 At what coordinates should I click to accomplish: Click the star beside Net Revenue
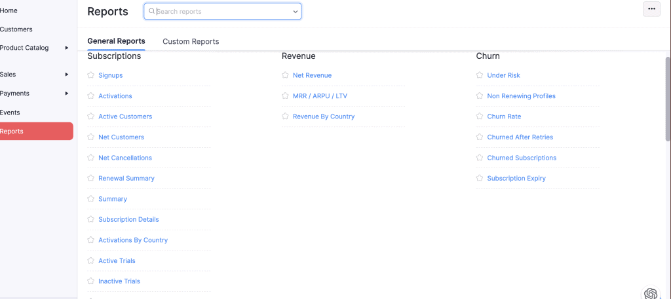(285, 75)
